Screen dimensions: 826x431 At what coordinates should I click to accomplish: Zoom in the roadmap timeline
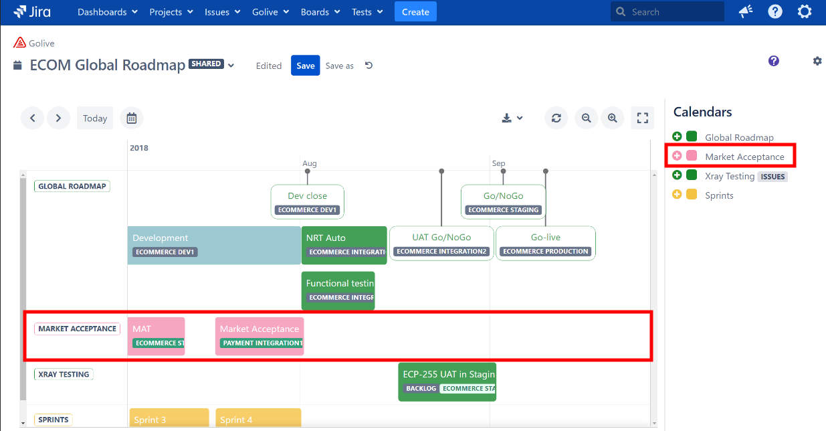point(612,118)
